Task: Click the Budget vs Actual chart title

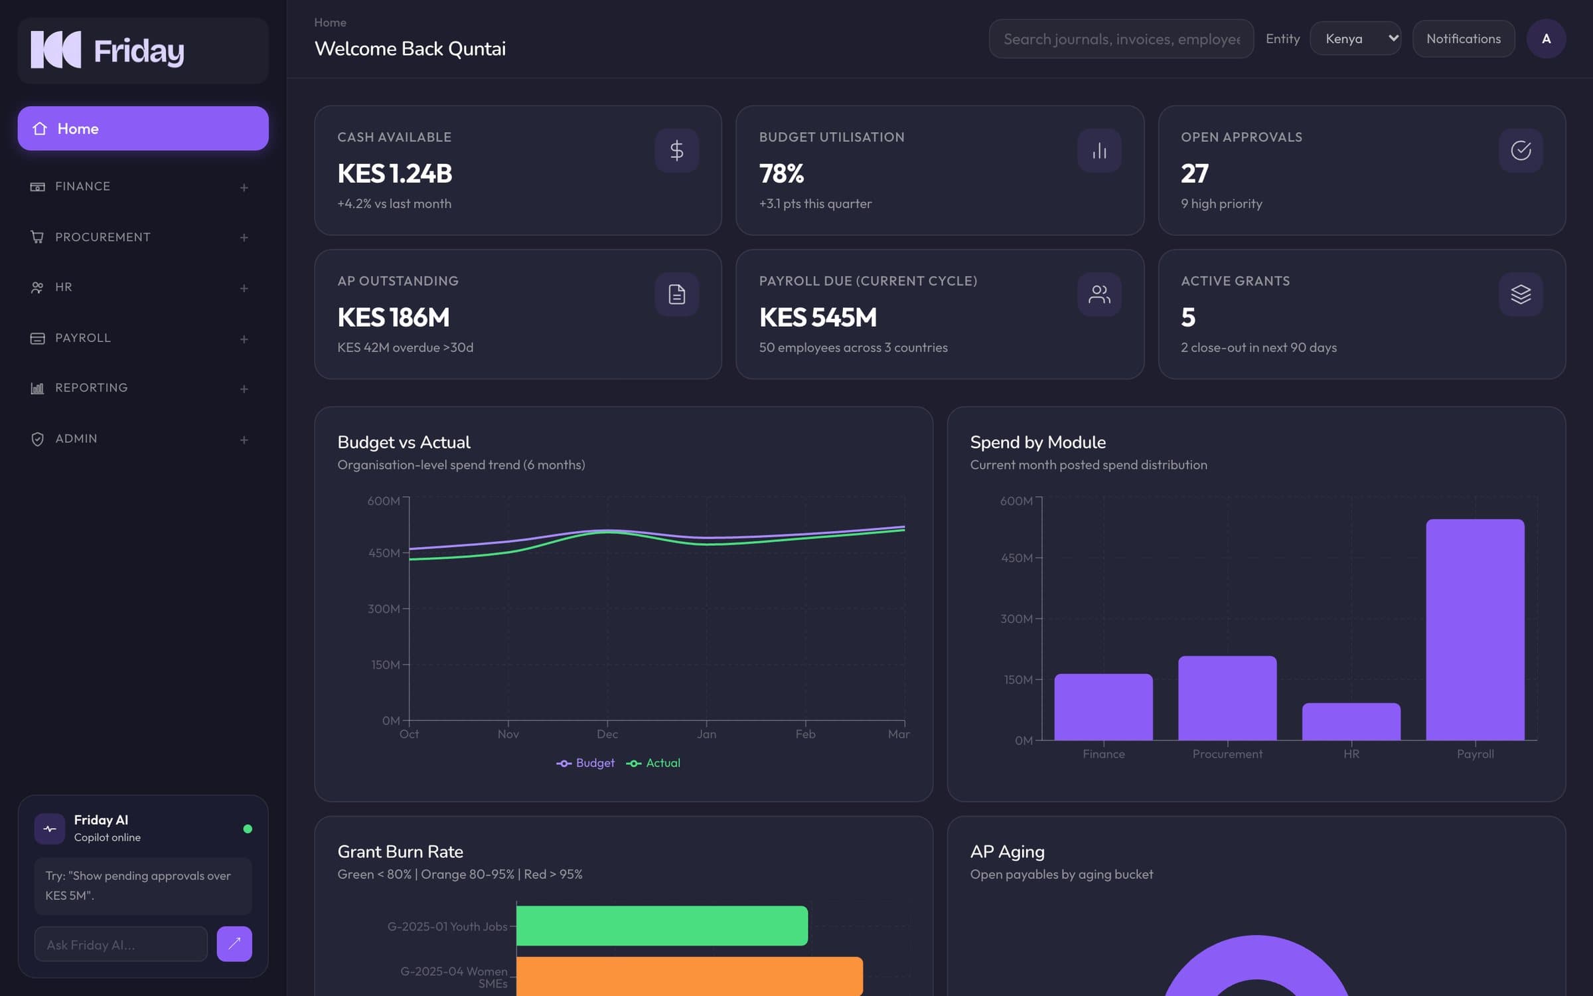Action: click(404, 442)
